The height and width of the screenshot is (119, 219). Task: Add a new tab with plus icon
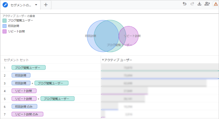pos(46,5)
